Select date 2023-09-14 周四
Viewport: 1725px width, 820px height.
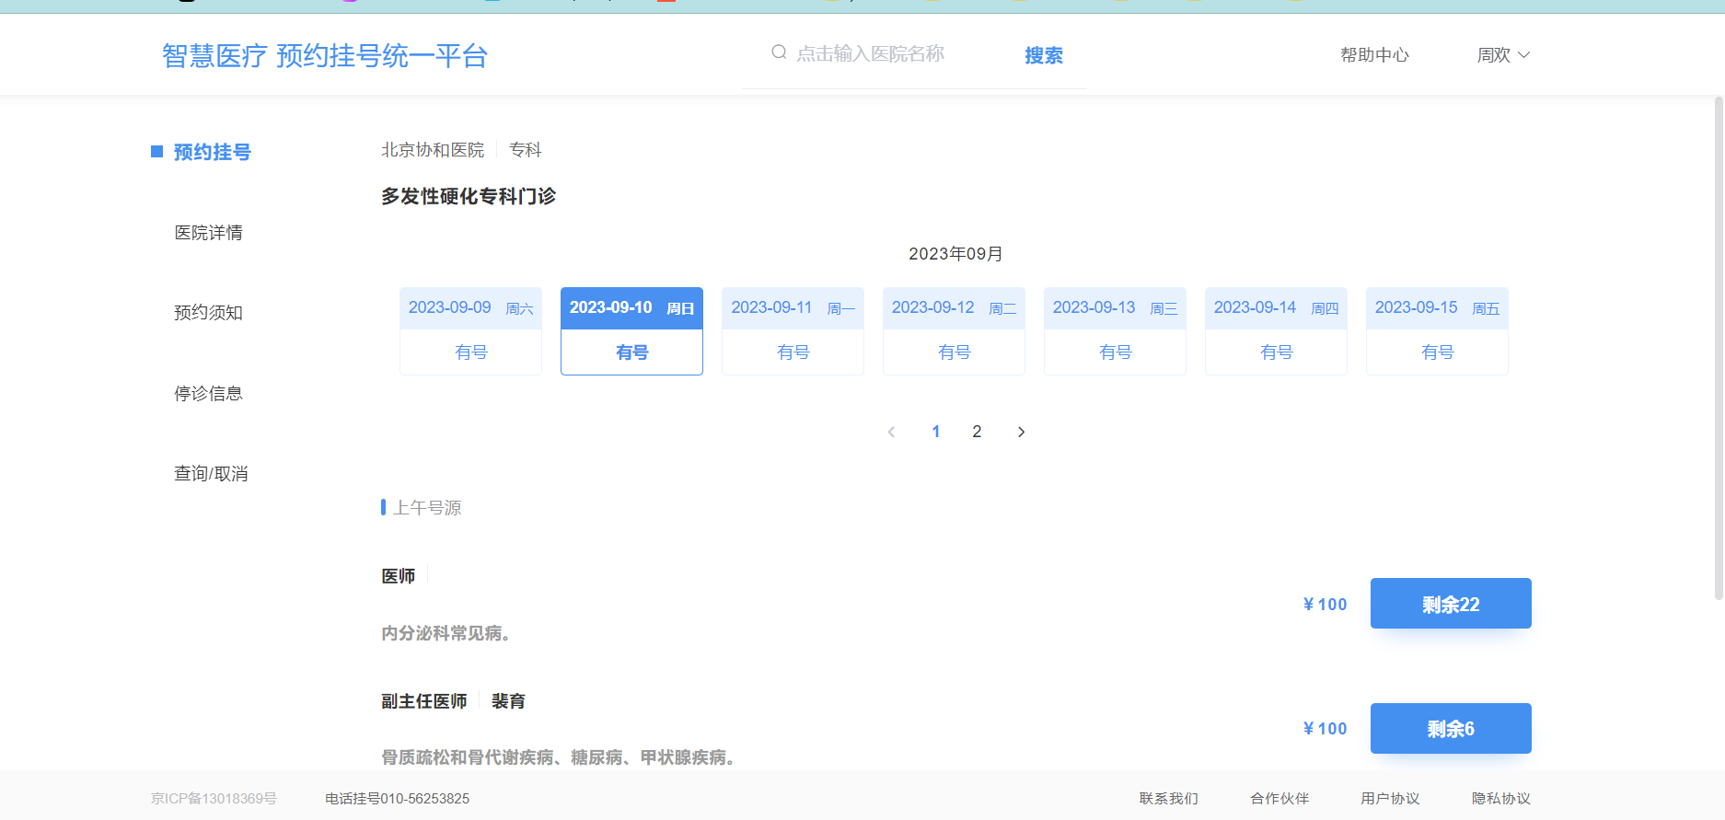click(1276, 331)
